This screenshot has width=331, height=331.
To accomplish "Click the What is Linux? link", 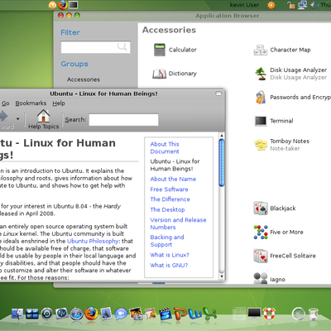I will [170, 255].
